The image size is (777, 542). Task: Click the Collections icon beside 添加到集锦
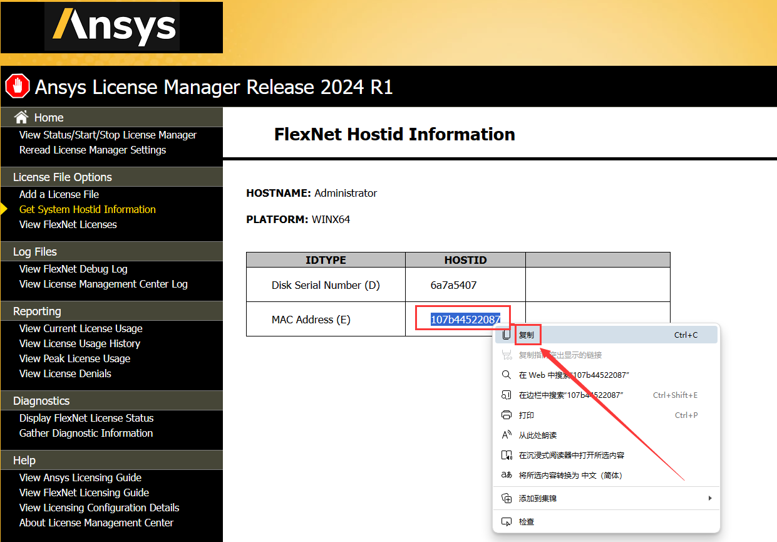(507, 498)
